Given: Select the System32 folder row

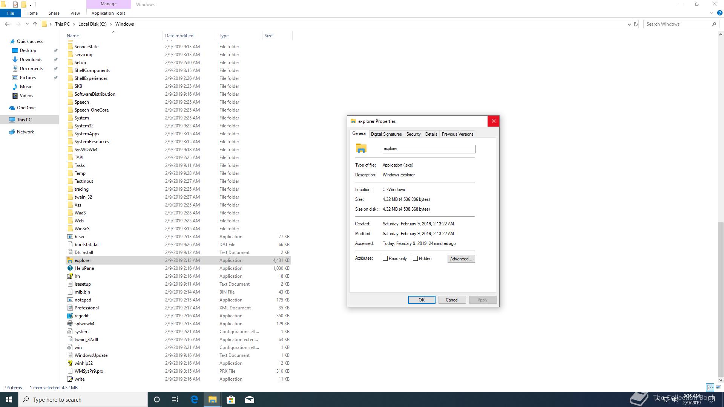Looking at the screenshot, I should pyautogui.click(x=179, y=126).
